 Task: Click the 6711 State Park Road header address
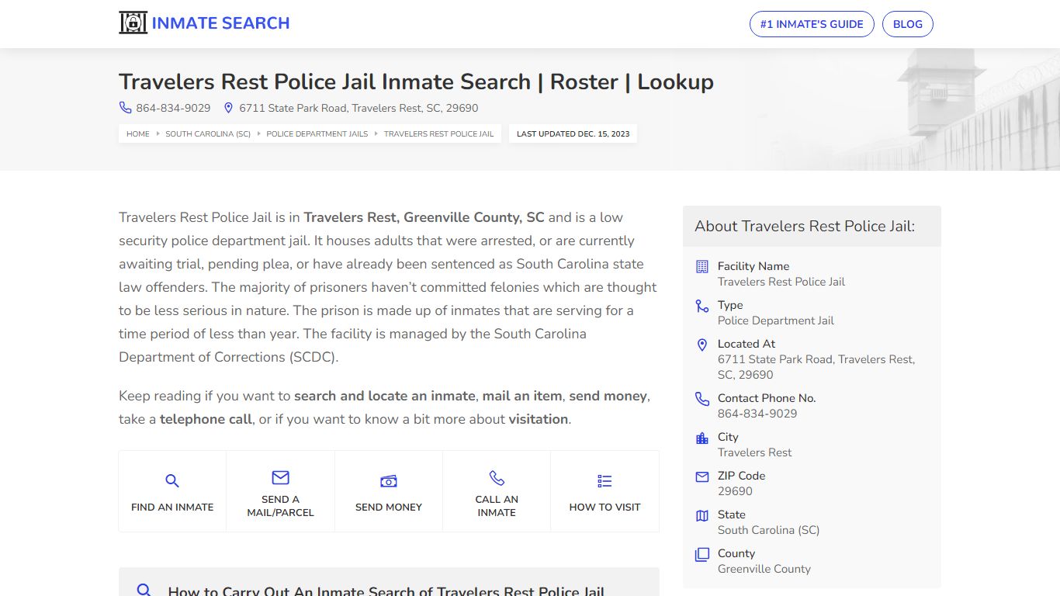point(359,108)
